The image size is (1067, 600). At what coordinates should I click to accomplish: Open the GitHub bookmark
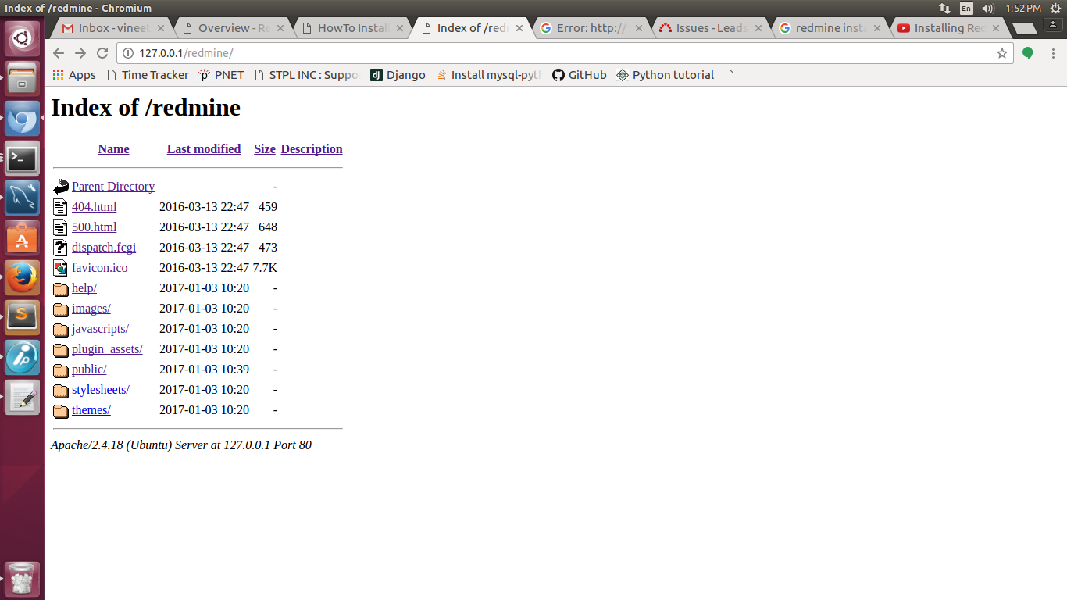tap(579, 75)
